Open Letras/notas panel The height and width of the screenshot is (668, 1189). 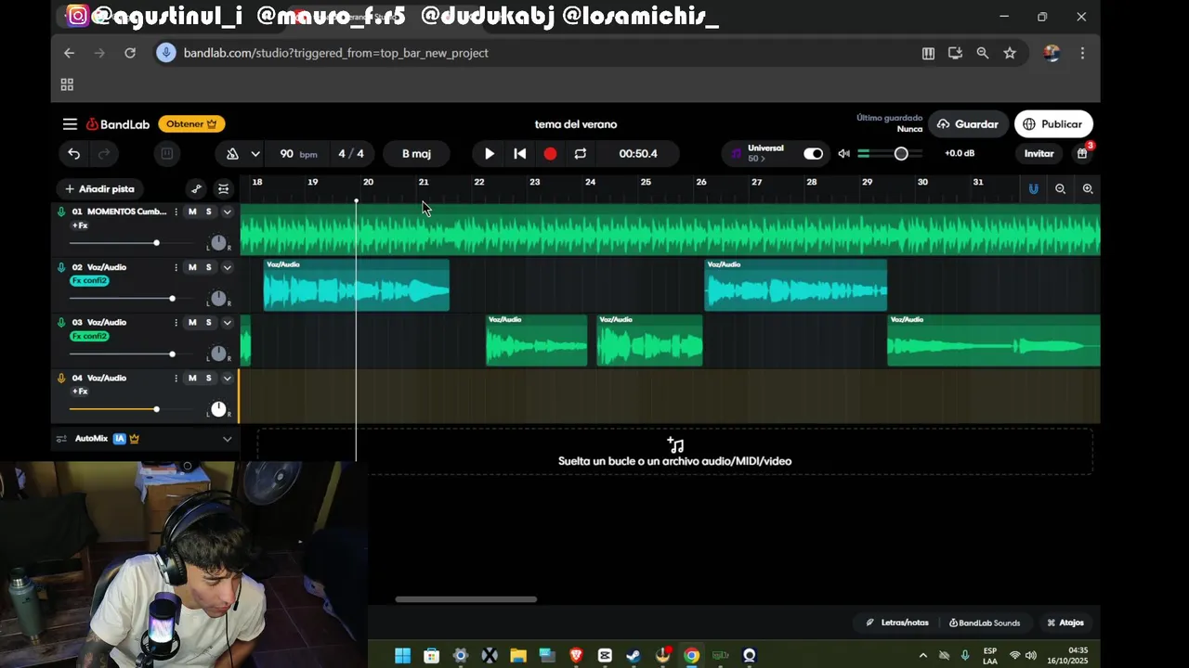[x=897, y=623]
